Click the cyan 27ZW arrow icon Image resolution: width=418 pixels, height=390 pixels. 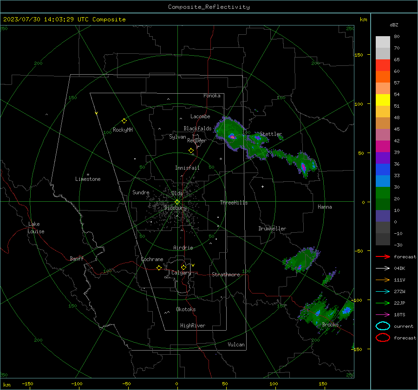[383, 292]
